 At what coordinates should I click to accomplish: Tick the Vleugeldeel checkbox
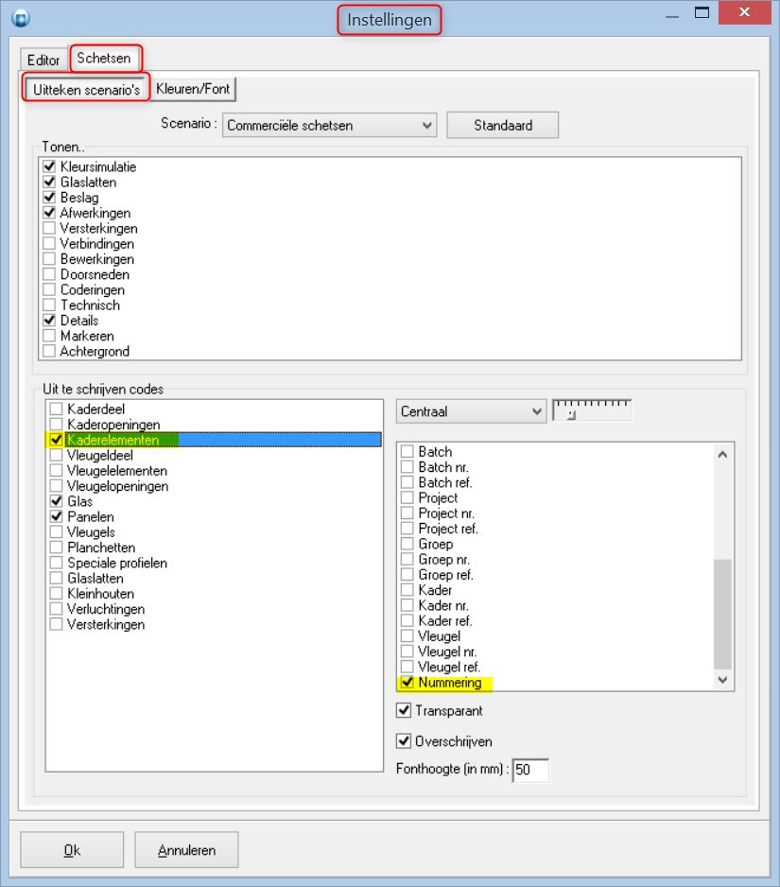[56, 455]
